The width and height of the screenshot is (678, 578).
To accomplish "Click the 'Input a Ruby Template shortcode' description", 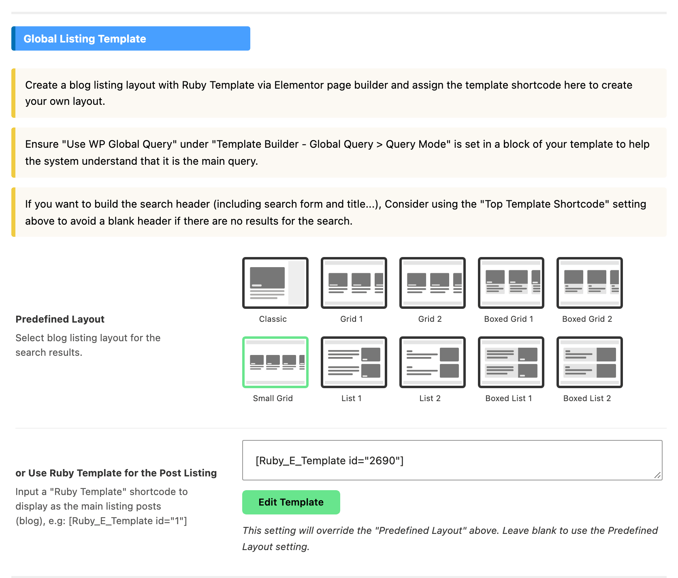I will [101, 506].
